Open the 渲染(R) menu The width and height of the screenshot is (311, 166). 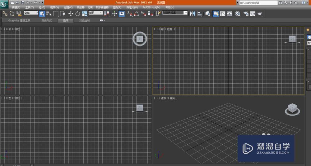pyautogui.click(x=117, y=7)
